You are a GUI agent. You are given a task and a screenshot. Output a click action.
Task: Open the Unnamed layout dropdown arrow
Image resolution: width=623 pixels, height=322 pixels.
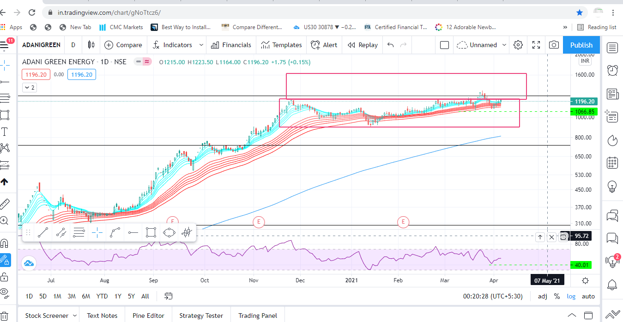click(x=504, y=45)
